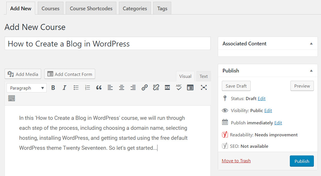The image size is (321, 176).
Task: Edit the Visibility: Public setting
Action: [268, 111]
